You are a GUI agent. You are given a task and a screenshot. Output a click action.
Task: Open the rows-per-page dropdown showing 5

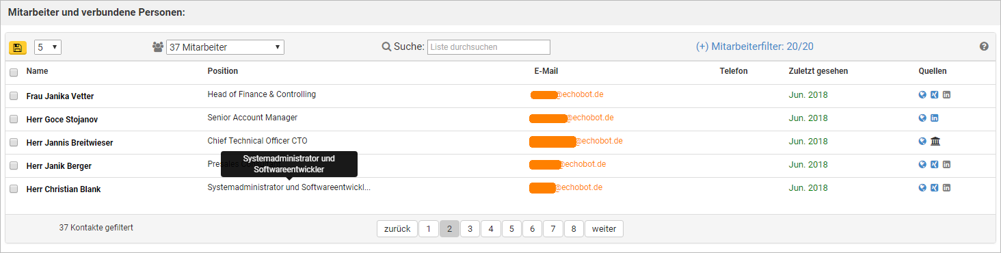point(48,47)
